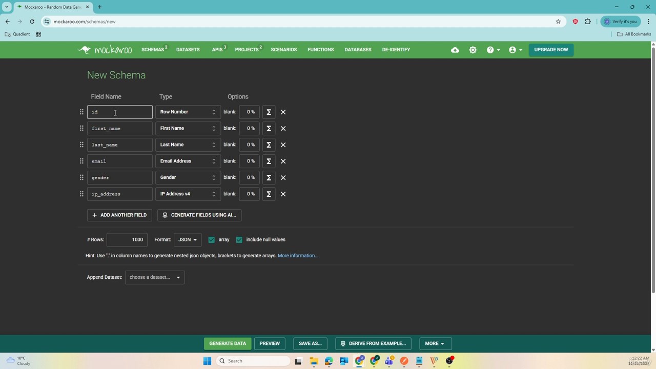Open the browser Extensions puzzle icon
Viewport: 656px width, 369px height.
point(588,22)
